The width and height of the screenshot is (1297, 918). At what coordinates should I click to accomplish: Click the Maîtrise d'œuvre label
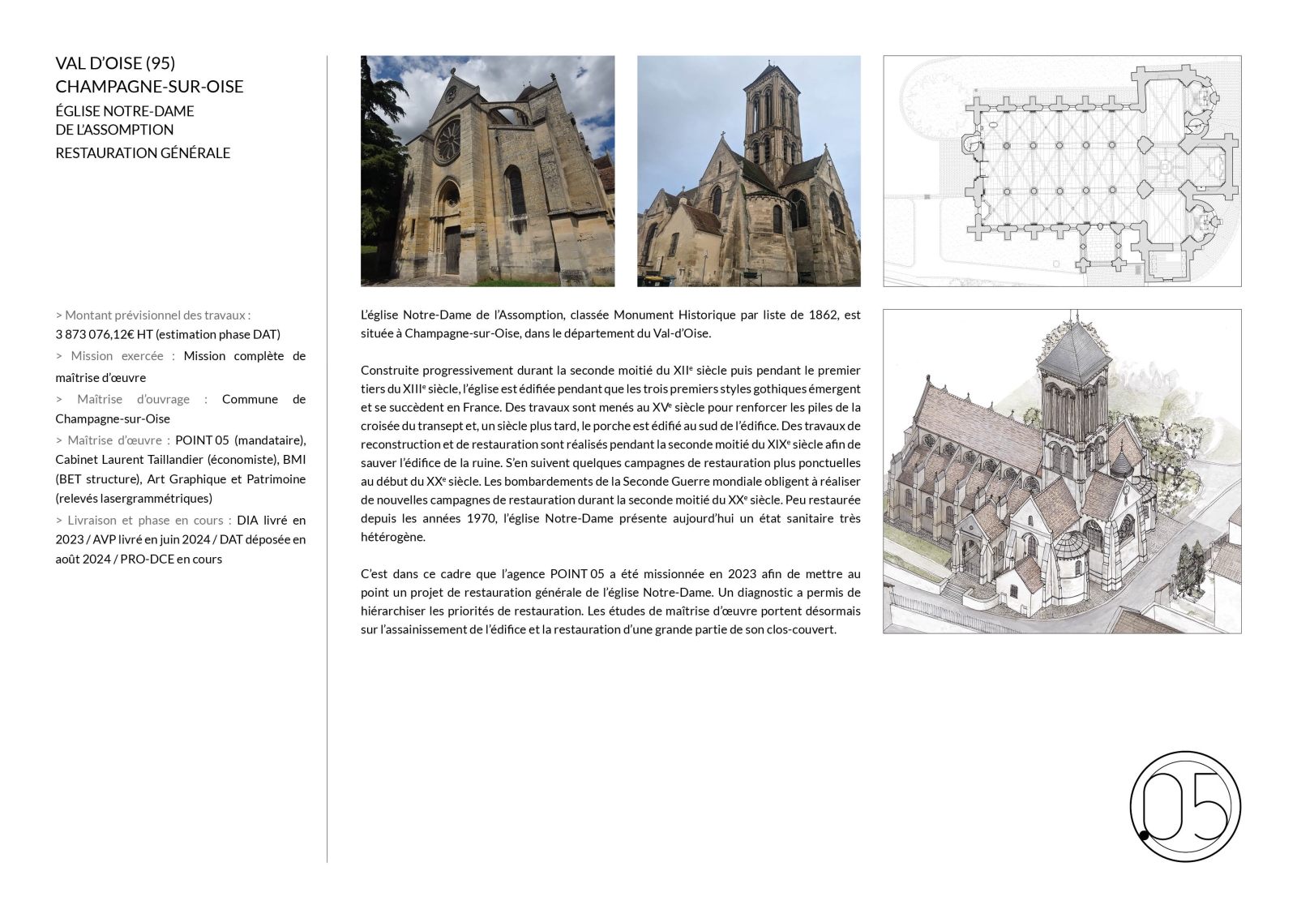(113, 440)
